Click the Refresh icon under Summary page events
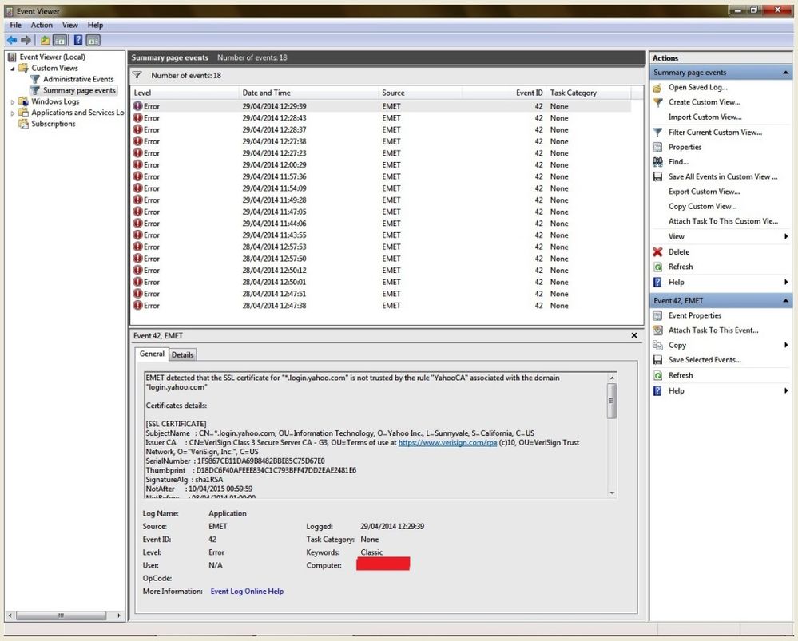Screen dimensions: 798x641 click(x=657, y=267)
